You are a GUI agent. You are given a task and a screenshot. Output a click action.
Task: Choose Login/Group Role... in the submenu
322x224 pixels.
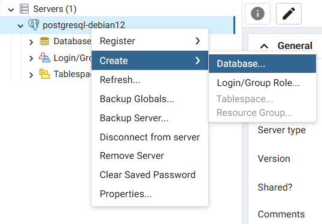[x=262, y=83]
